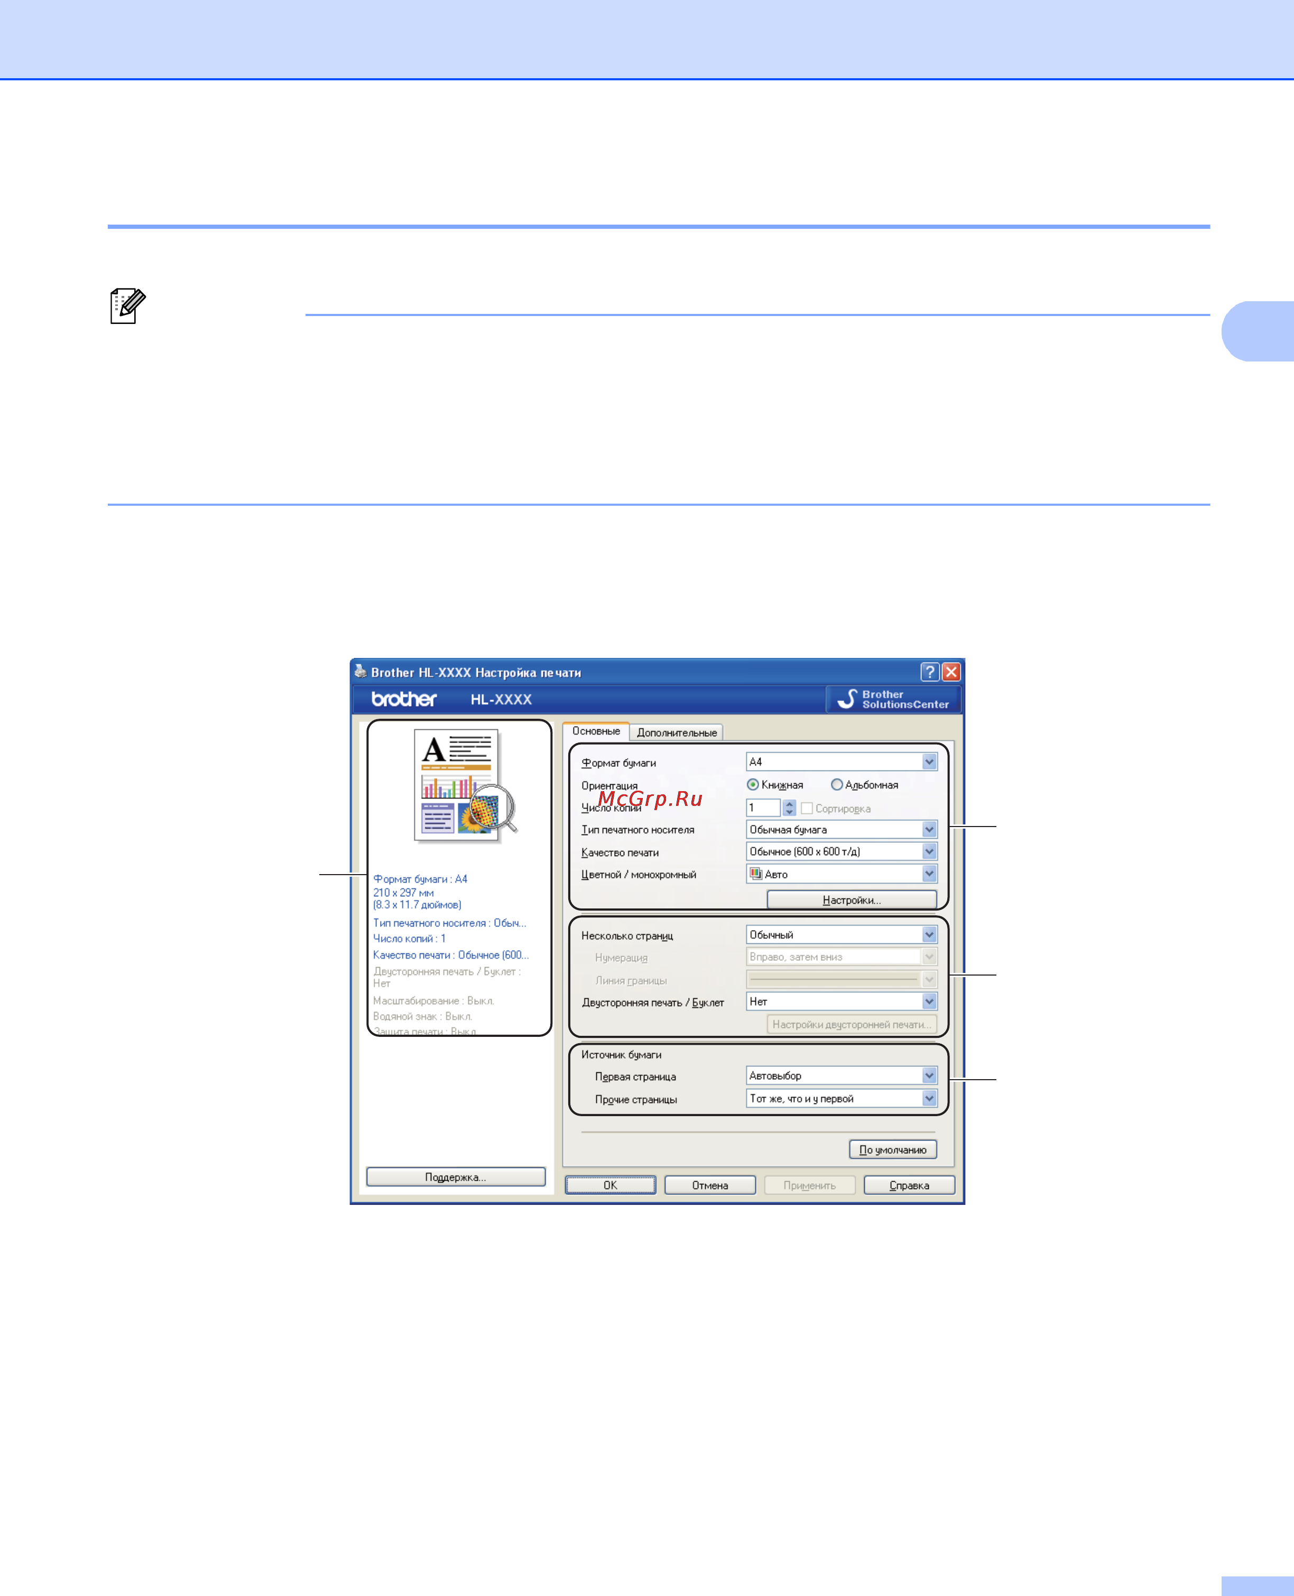Click '210 x 297 мм' size text
Viewport: 1294px width, 1596px height.
click(x=403, y=893)
